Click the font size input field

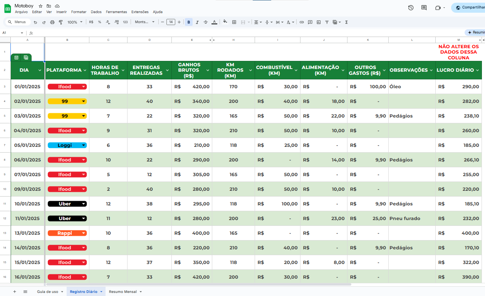coord(171,22)
